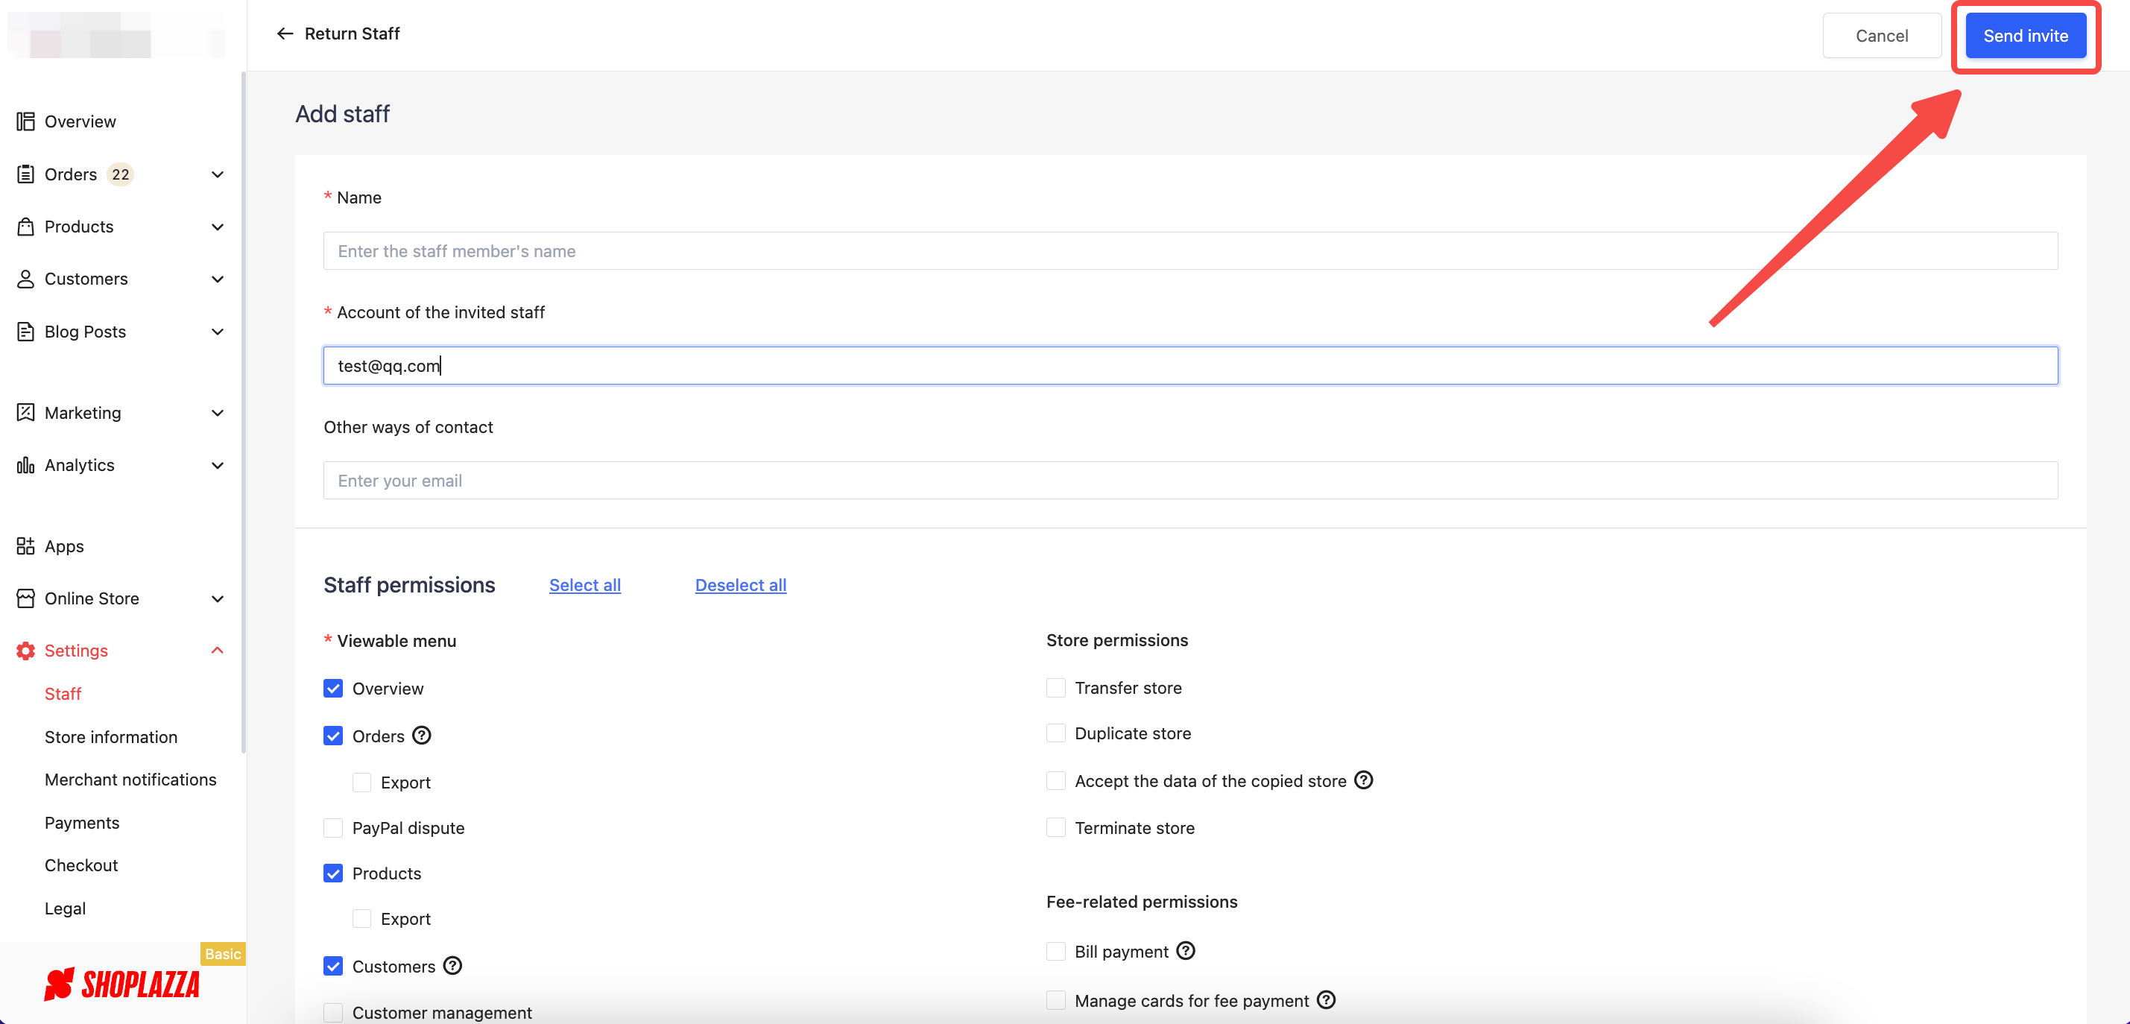
Task: Click help icon beside Manage cards for fee payment
Action: 1327,1000
